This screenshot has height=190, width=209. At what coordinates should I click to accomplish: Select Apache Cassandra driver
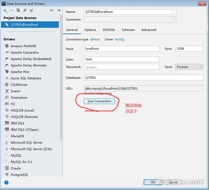click(24, 52)
